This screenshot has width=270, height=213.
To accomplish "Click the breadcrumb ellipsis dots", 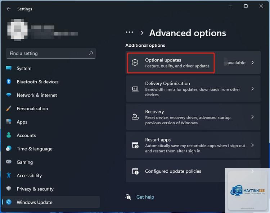I will coord(129,32).
